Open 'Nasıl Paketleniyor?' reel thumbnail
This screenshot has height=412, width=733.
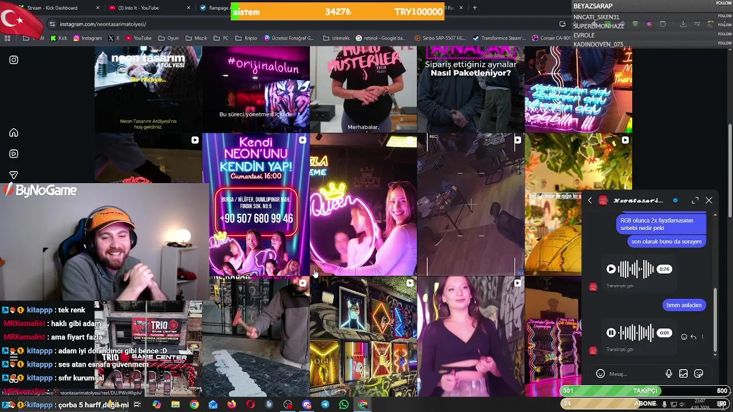pos(471,89)
